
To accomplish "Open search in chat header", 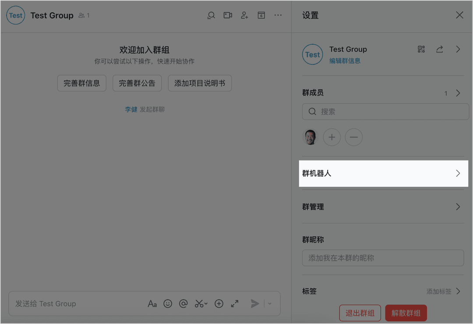I will (x=211, y=15).
